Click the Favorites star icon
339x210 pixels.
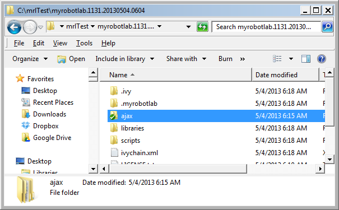(x=20, y=78)
